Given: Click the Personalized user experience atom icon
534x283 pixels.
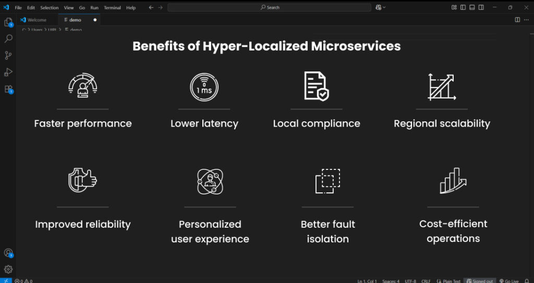Looking at the screenshot, I should (210, 181).
